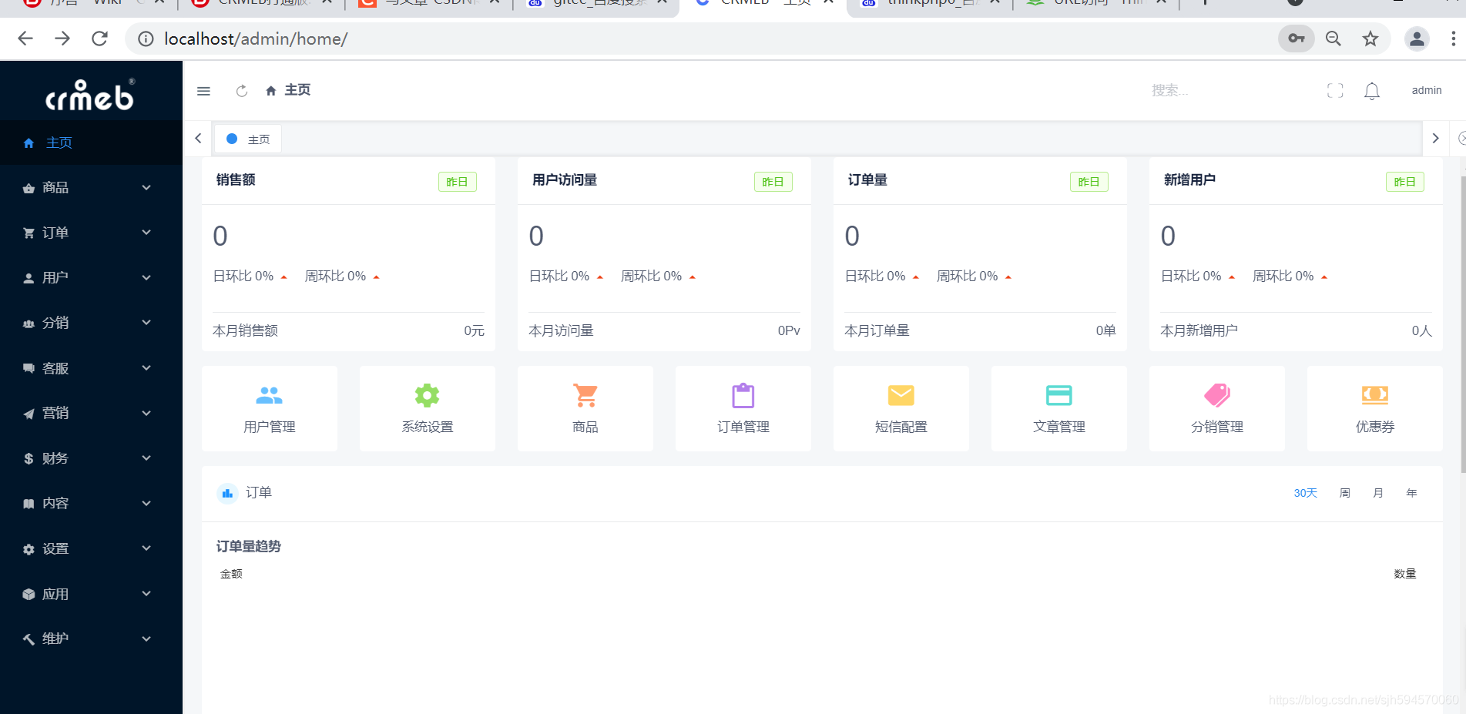This screenshot has height=714, width=1466.
Task: Click 昨日 badge on 用户访问量 card
Action: pos(773,182)
